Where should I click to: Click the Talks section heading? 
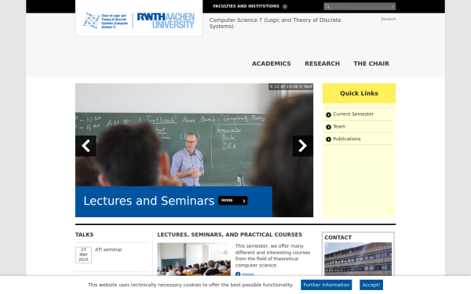(x=85, y=234)
